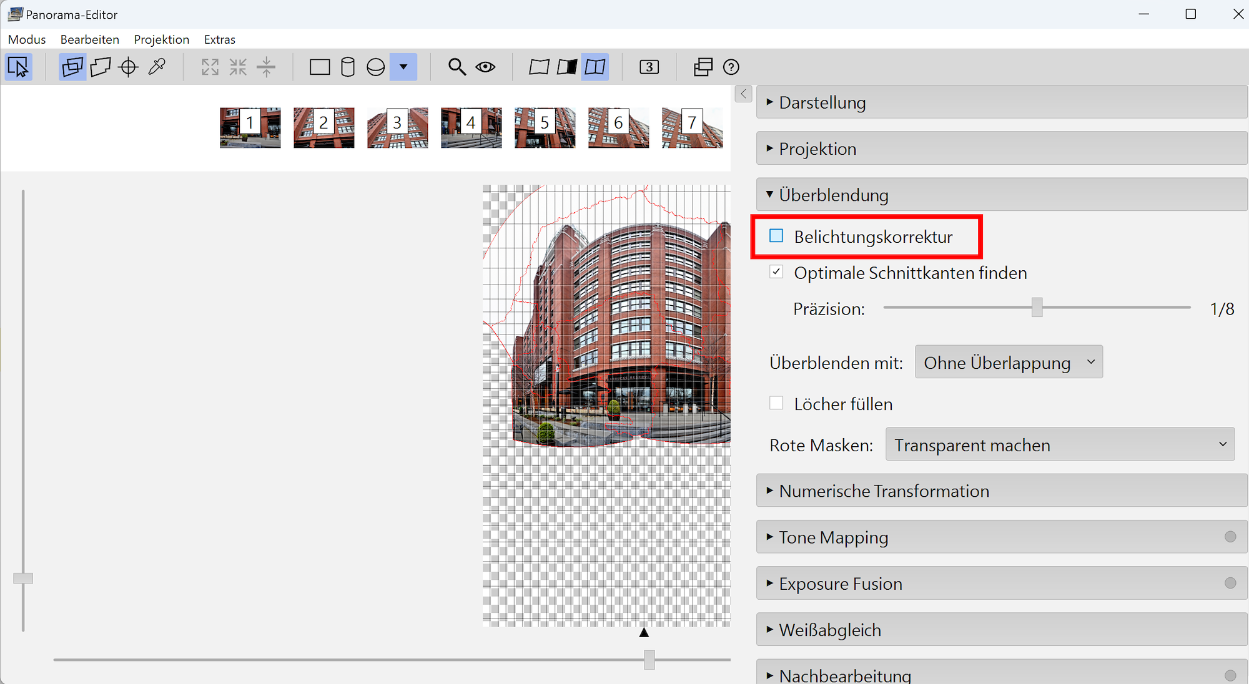Enable the Belichtungskorrektur checkbox
This screenshot has height=684, width=1249.
tap(776, 236)
